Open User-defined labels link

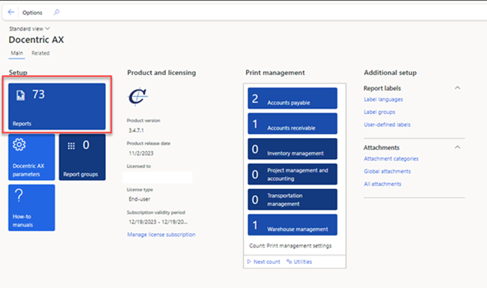(x=387, y=124)
